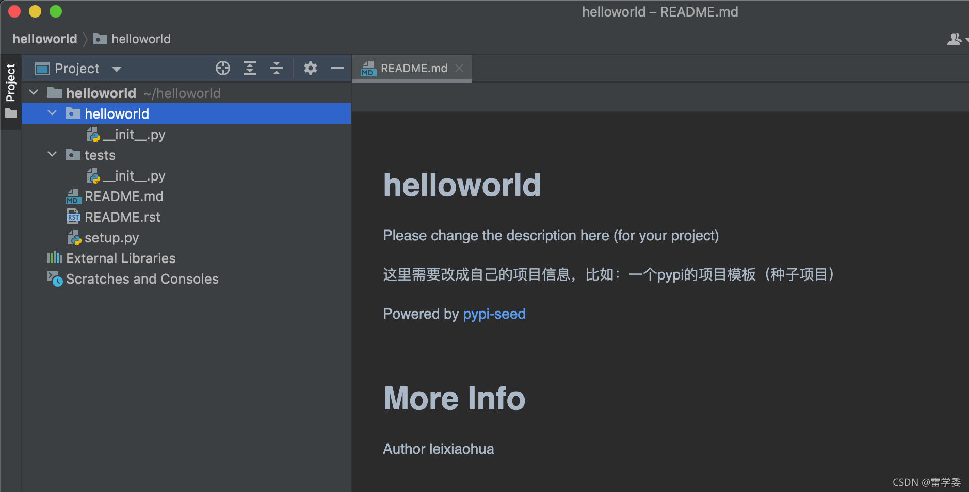This screenshot has height=492, width=969.
Task: Click the helloworld heading in preview
Action: [x=462, y=185]
